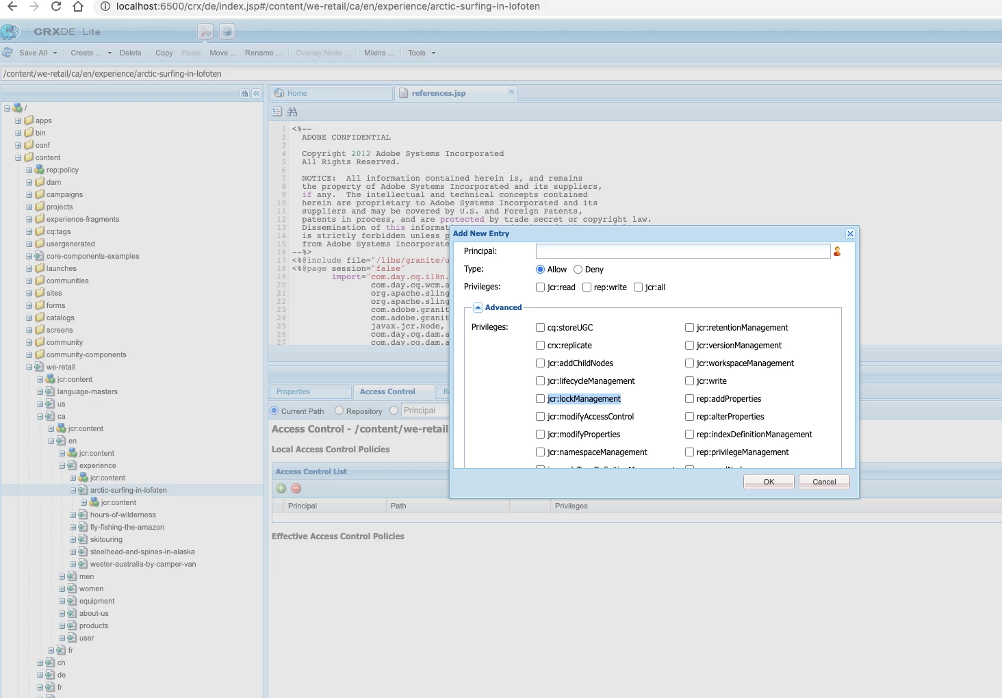This screenshot has width=1002, height=698.
Task: Collapse the content node in tree
Action: coord(18,157)
